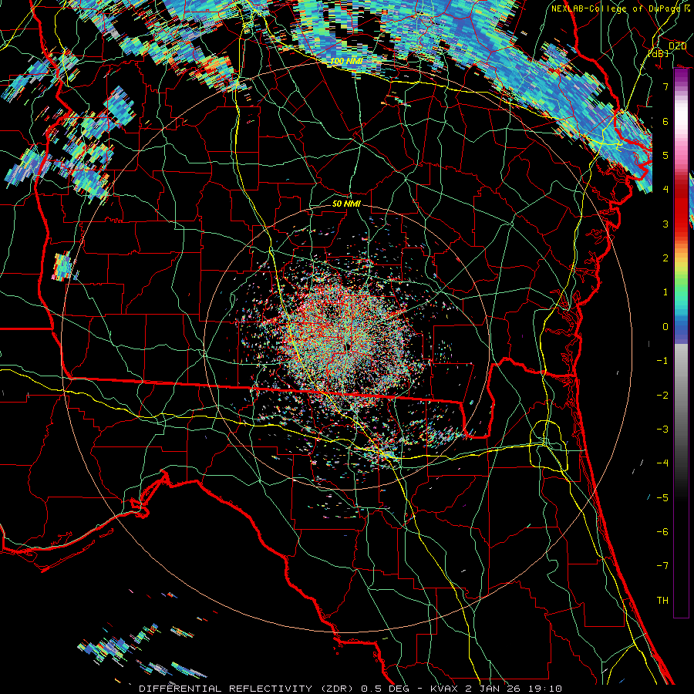Viewport: 694px width, 694px height.
Task: Click the -6 value on color scale
Action: coord(662,532)
